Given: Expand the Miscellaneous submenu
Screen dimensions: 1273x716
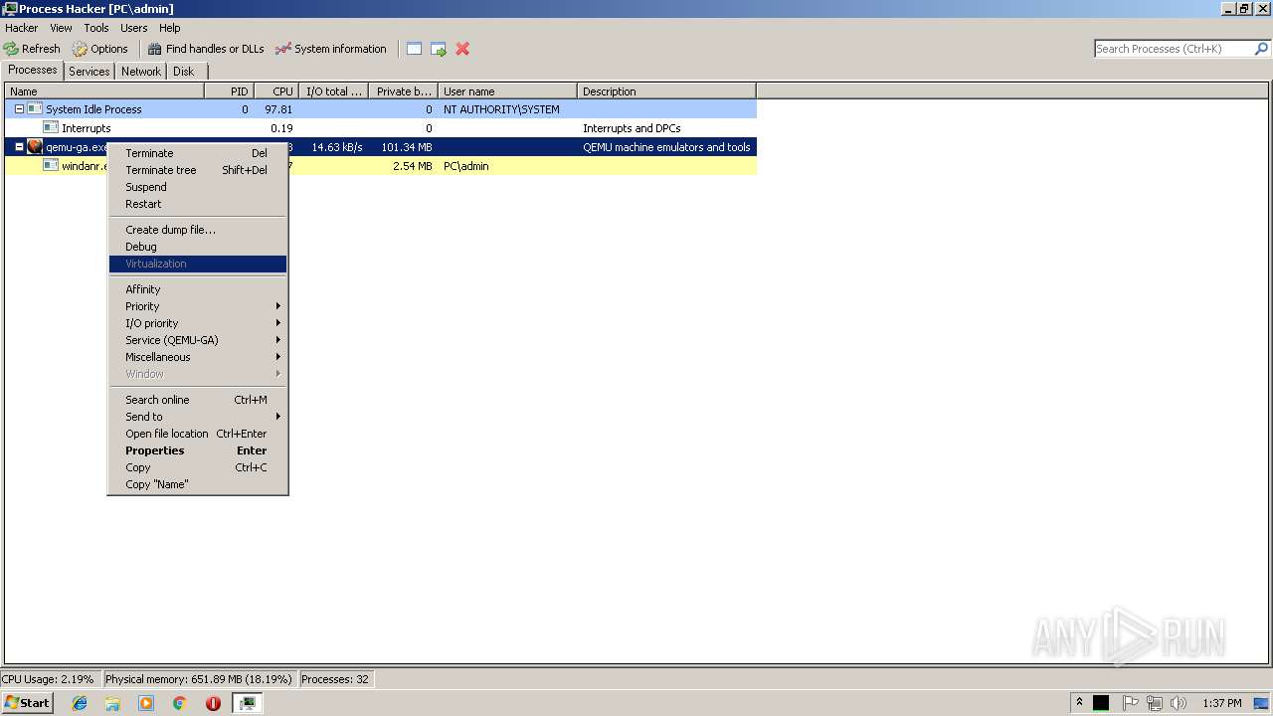Looking at the screenshot, I should pos(198,357).
